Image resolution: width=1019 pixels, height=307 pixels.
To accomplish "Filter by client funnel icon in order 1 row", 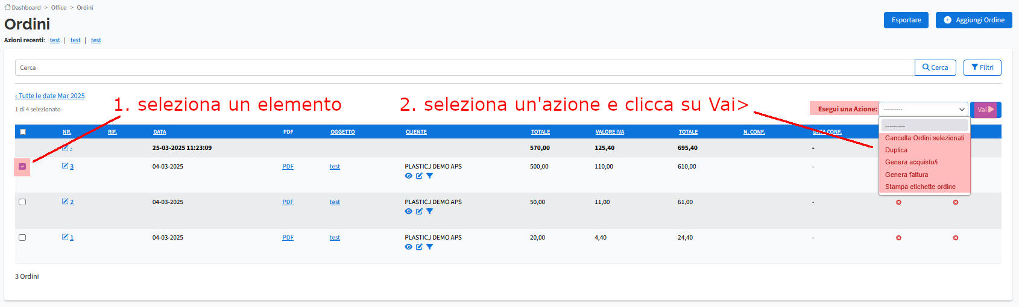I will [429, 247].
